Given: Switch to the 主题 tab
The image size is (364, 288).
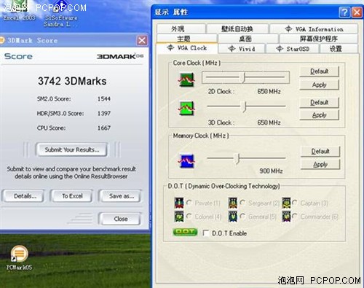Looking at the screenshot, I should tap(187, 39).
